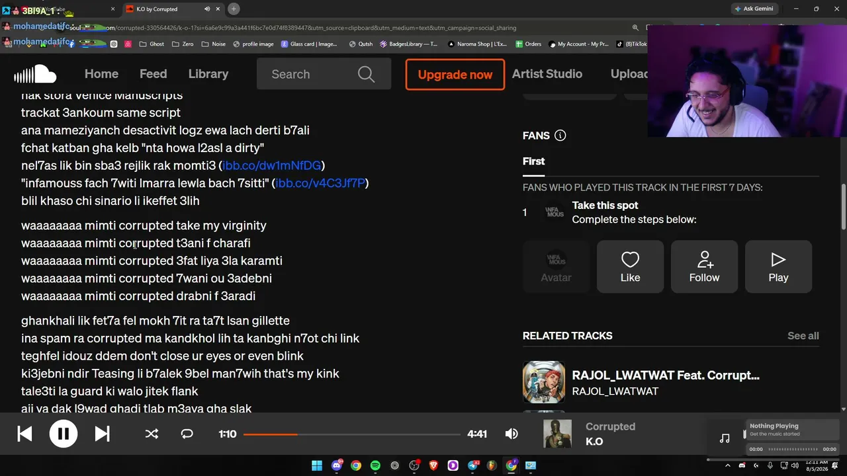Select the First fans tab

533,161
